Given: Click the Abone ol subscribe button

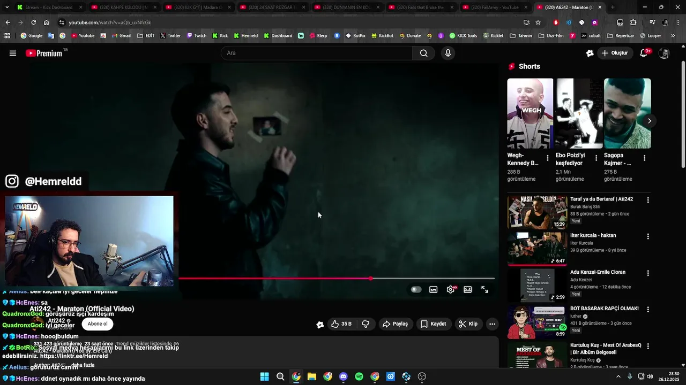Looking at the screenshot, I should (x=98, y=324).
